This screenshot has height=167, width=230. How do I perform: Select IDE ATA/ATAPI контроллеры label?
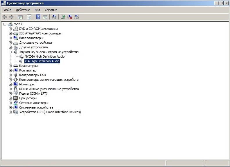[40, 33]
